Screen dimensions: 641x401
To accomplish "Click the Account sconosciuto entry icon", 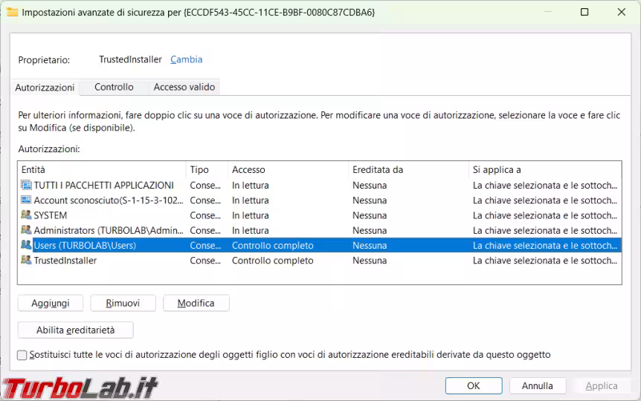I will tap(27, 200).
